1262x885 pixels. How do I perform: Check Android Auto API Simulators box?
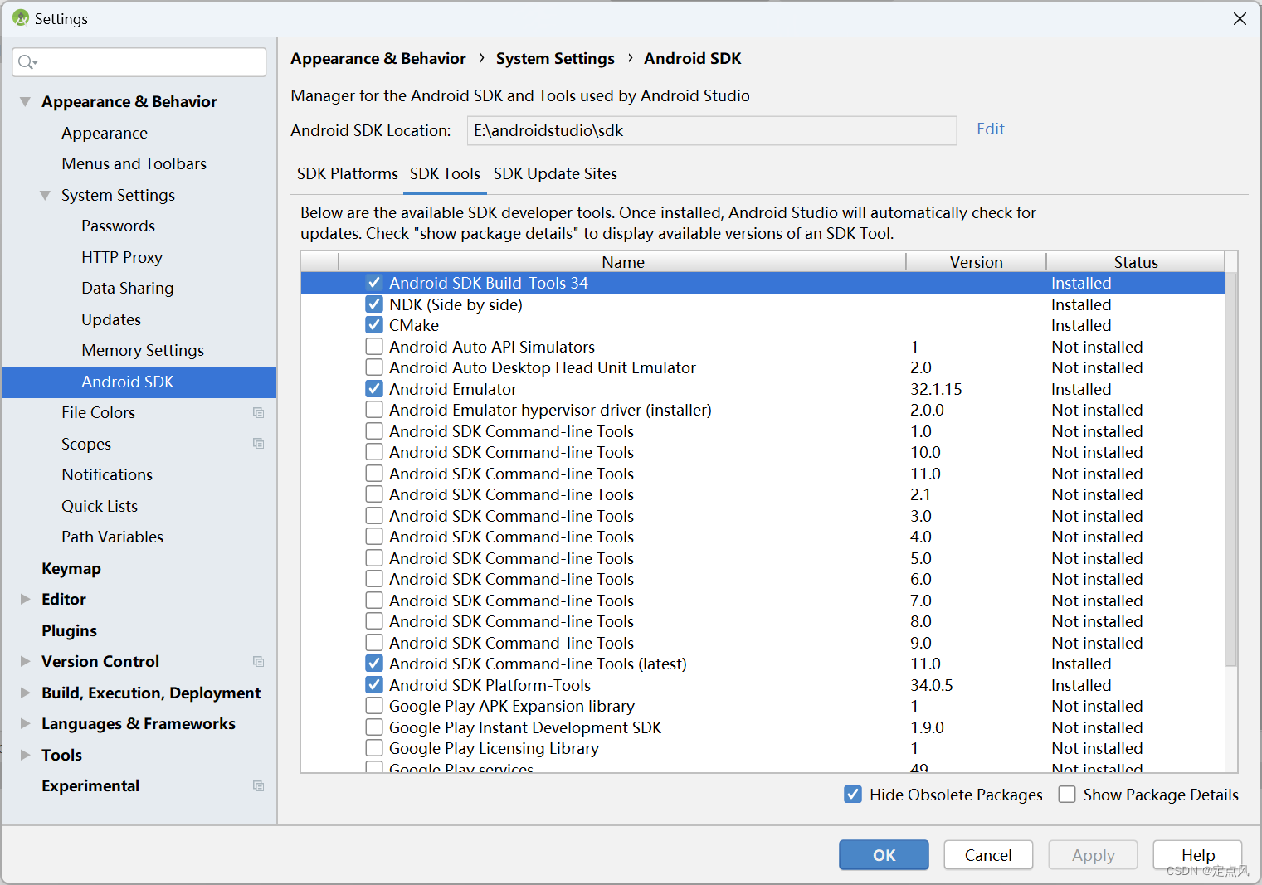[x=374, y=347]
